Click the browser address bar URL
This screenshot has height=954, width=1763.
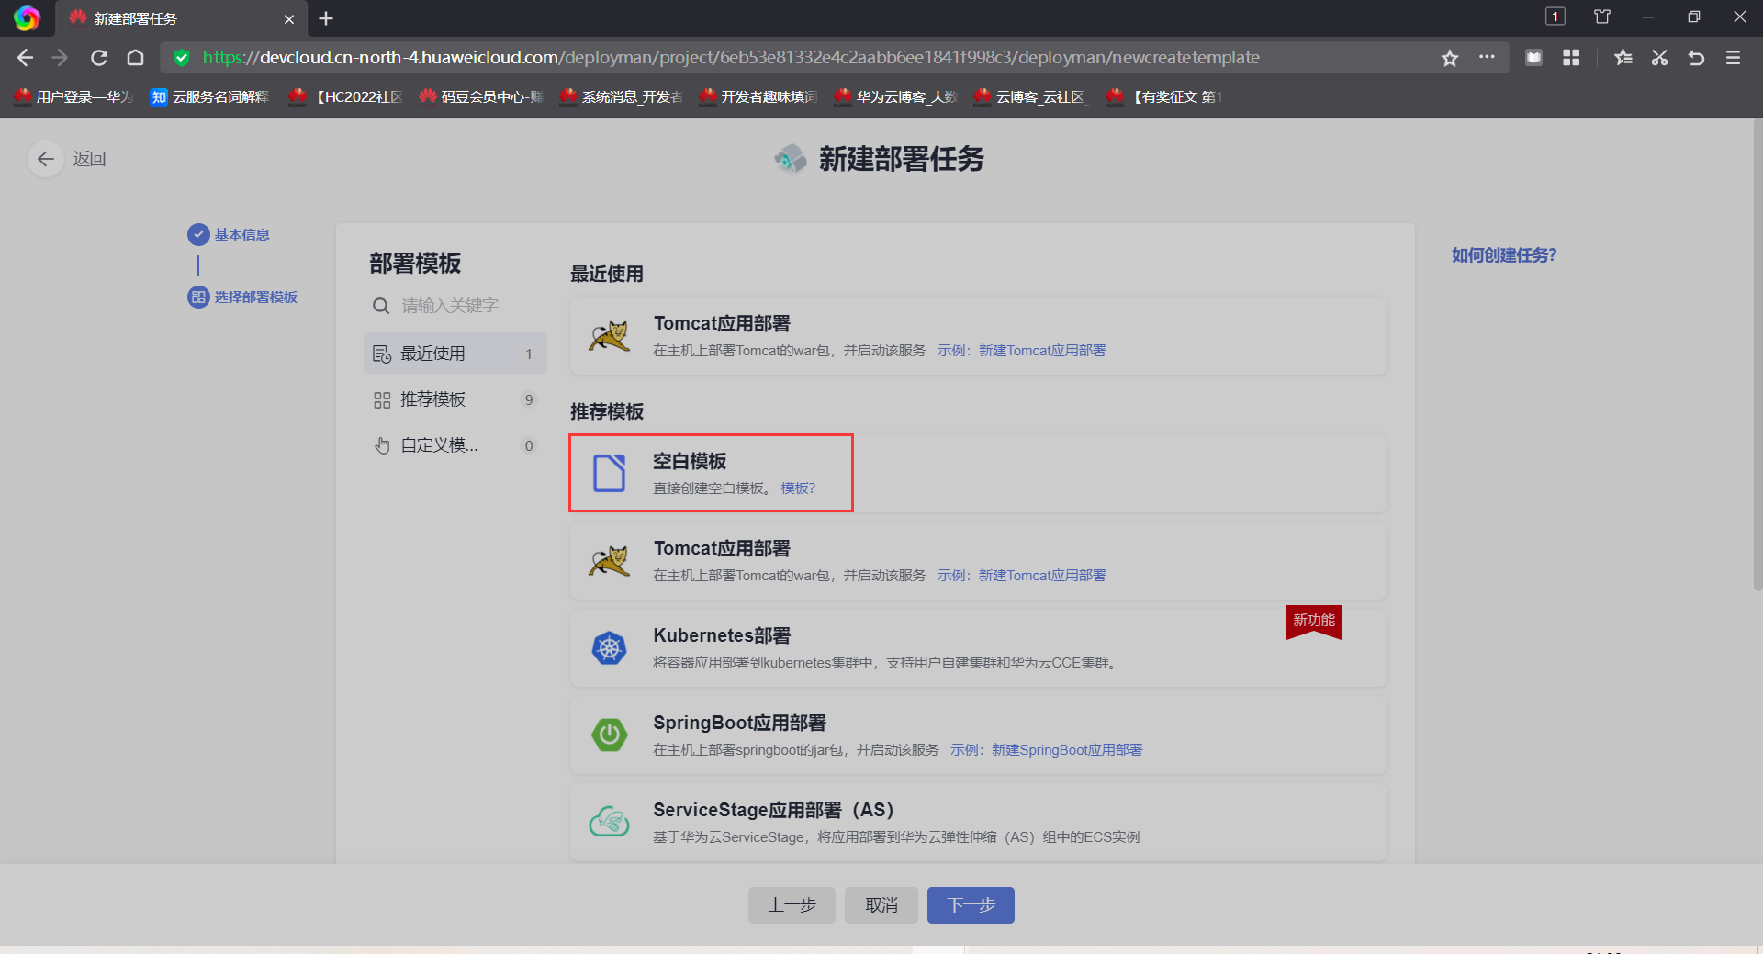pos(731,58)
